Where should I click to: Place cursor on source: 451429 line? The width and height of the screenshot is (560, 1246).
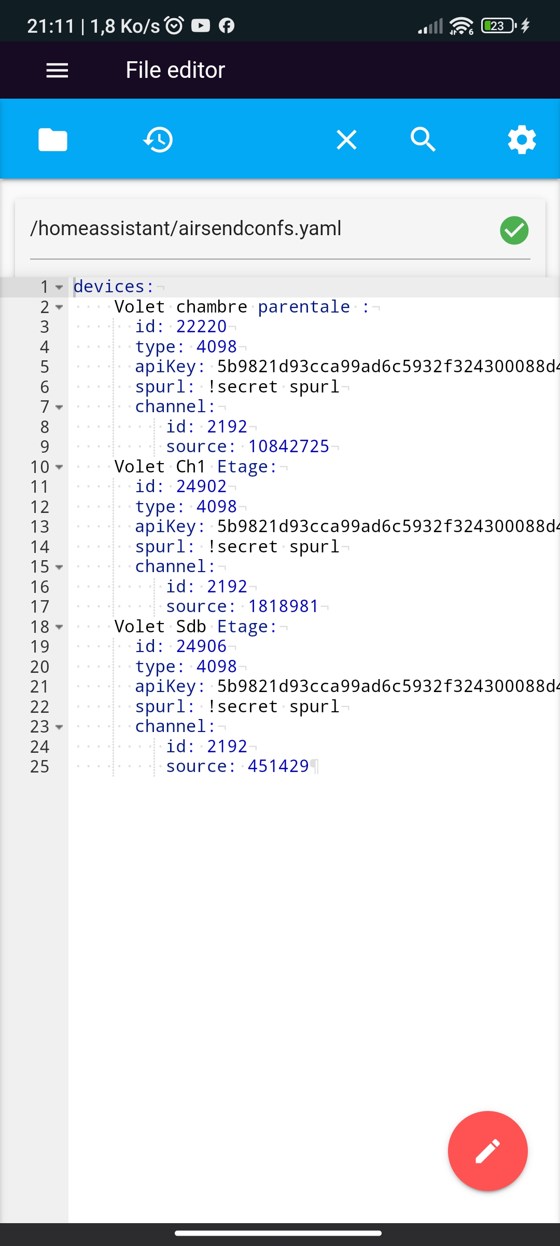pyautogui.click(x=237, y=766)
